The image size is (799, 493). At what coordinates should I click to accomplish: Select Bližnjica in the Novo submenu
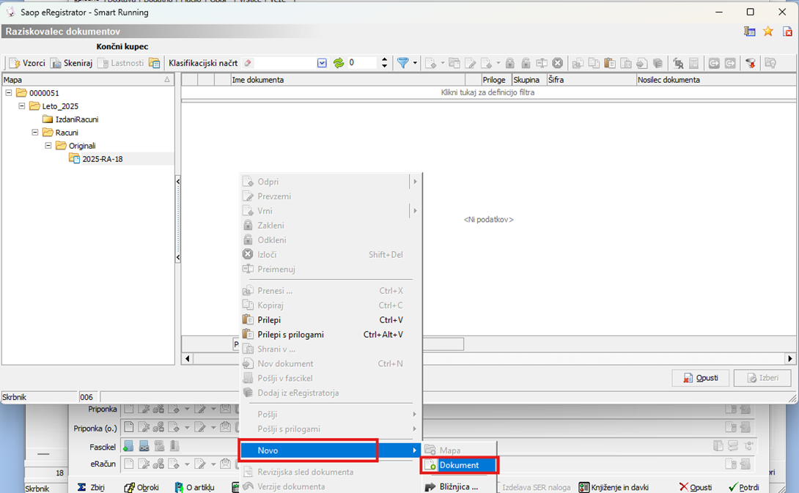point(459,486)
